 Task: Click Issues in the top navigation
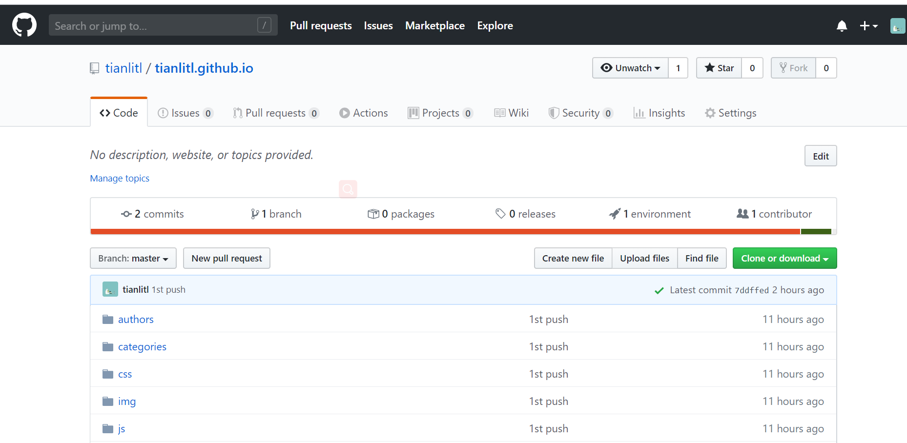point(378,25)
